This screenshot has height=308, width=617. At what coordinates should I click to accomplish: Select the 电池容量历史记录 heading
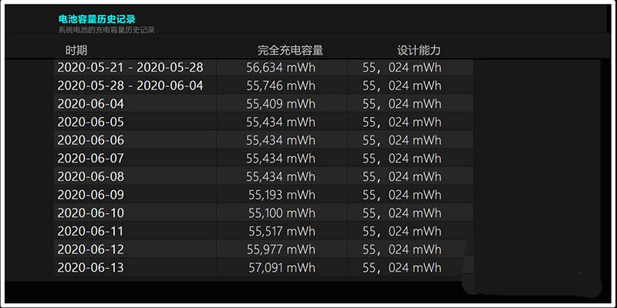click(97, 19)
